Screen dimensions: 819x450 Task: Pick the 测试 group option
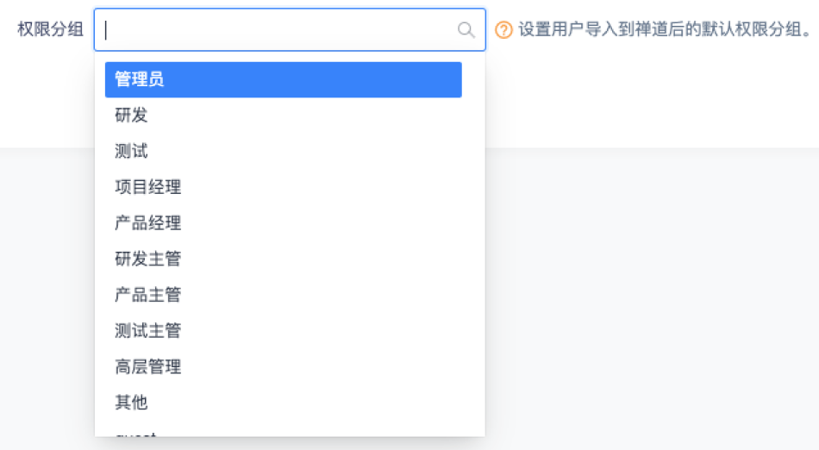131,152
